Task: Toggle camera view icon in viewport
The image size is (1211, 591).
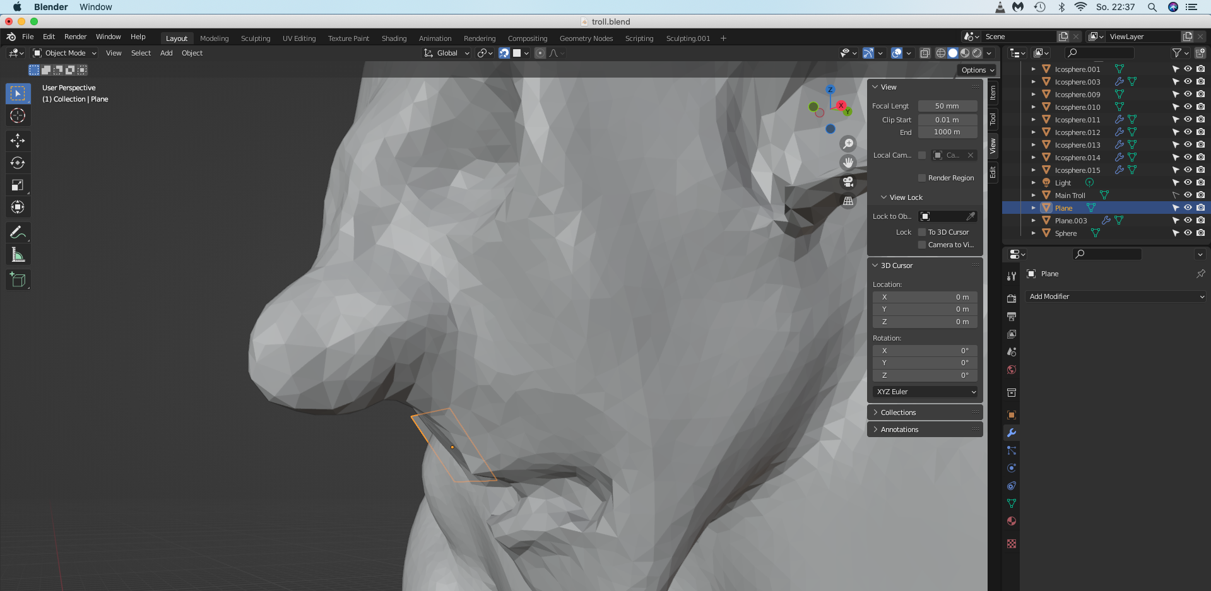Action: [x=848, y=182]
